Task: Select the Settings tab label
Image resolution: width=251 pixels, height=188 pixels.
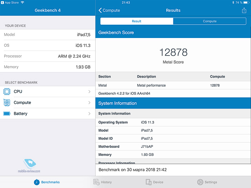Action: [x=211, y=182]
